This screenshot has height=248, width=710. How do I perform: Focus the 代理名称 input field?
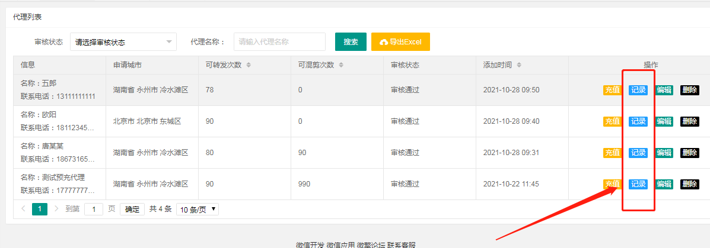pos(280,42)
